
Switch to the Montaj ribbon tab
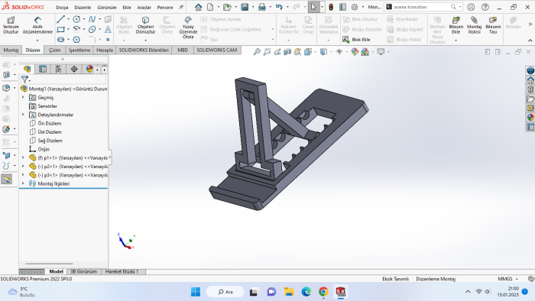coord(11,50)
